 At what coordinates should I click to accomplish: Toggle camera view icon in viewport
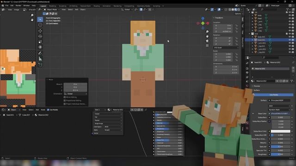tap(207, 41)
